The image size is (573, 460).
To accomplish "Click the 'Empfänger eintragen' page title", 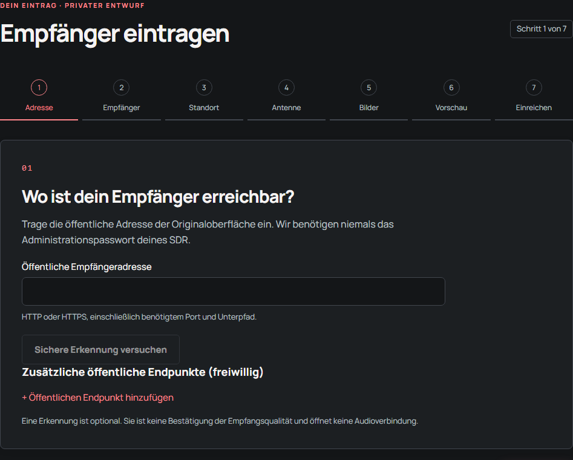I will coord(115,34).
